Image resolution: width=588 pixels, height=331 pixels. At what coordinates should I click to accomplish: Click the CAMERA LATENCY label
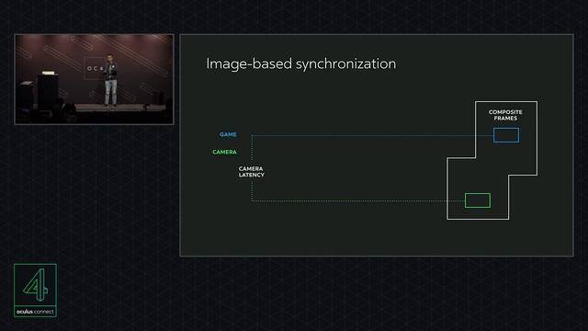coord(251,172)
